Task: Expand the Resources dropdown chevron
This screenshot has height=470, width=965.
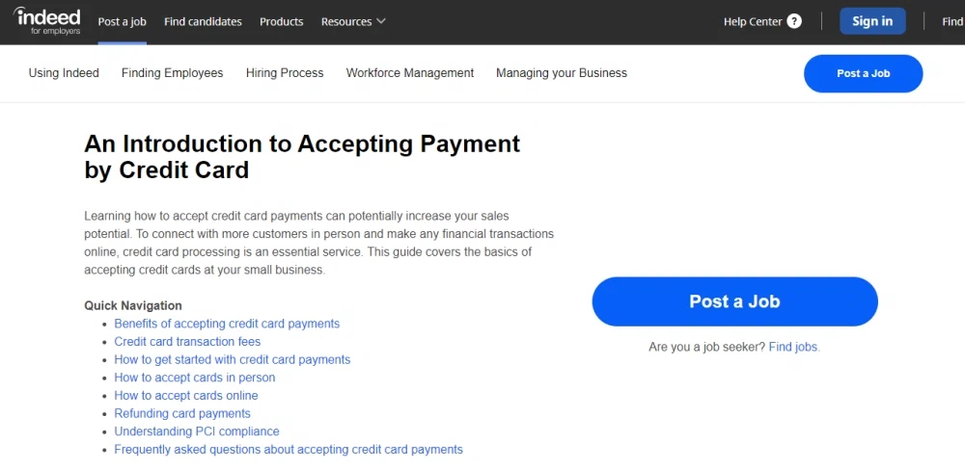Action: click(x=381, y=21)
